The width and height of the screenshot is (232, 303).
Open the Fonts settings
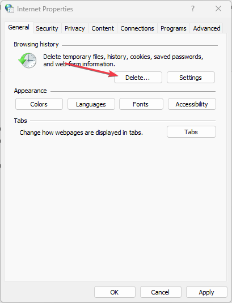141,104
